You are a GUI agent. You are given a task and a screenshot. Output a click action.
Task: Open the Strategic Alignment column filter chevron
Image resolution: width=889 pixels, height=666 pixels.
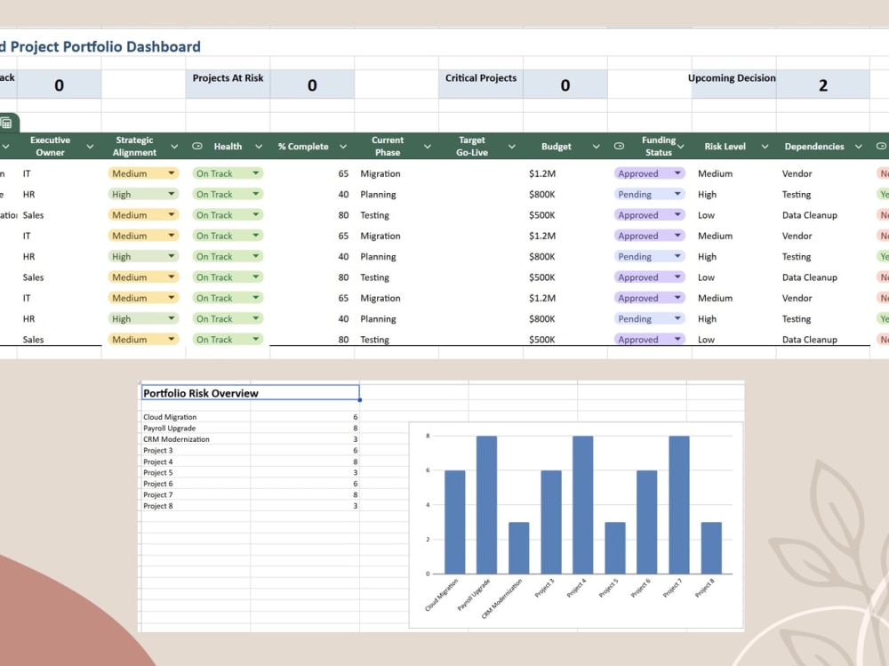pos(174,147)
